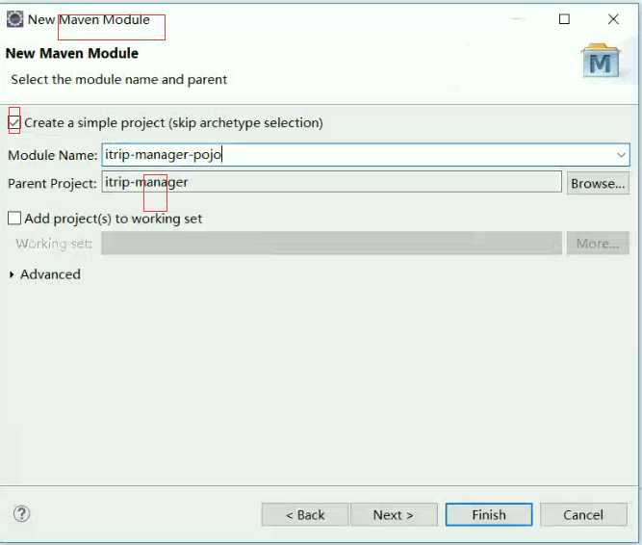Click the Working set combo box
Screen dimensions: 642x545
332,244
